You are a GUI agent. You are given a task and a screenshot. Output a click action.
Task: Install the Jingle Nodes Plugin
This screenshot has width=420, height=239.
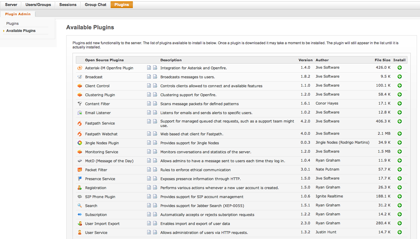pyautogui.click(x=399, y=143)
